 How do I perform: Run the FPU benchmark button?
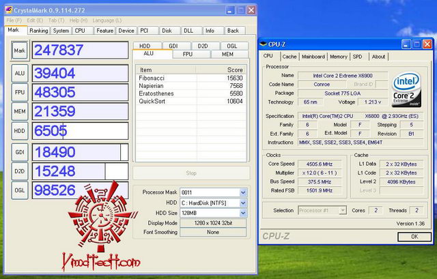pos(20,92)
